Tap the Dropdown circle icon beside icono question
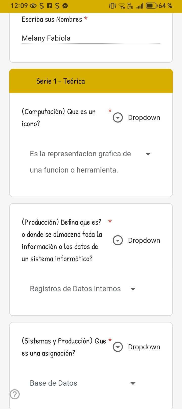182x409 pixels. coord(118,118)
